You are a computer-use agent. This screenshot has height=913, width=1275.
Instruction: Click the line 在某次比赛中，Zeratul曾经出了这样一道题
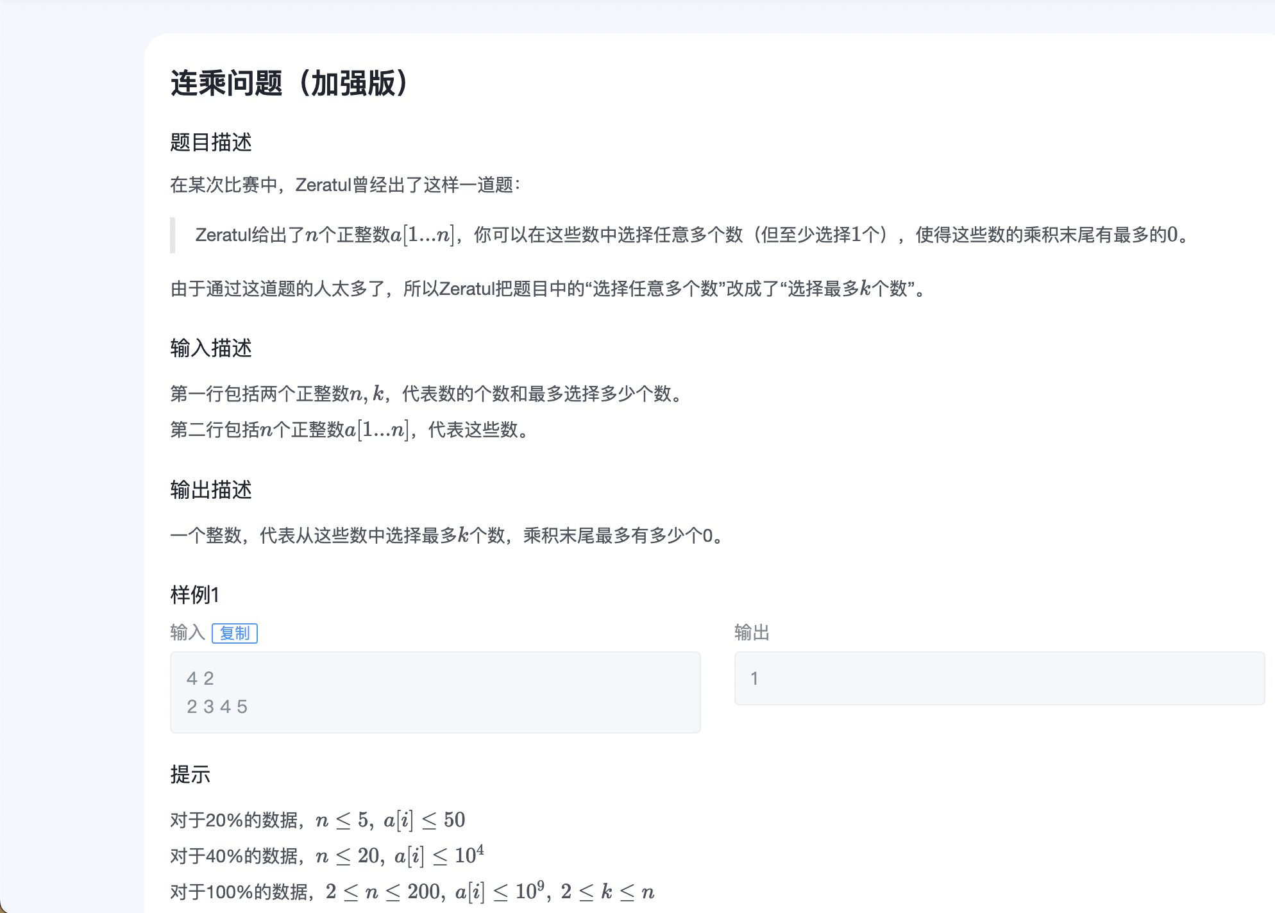pyautogui.click(x=346, y=185)
